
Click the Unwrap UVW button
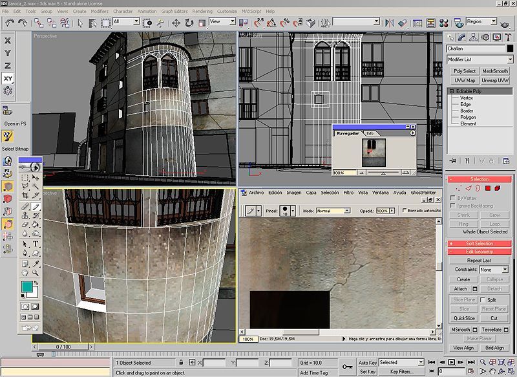click(494, 80)
